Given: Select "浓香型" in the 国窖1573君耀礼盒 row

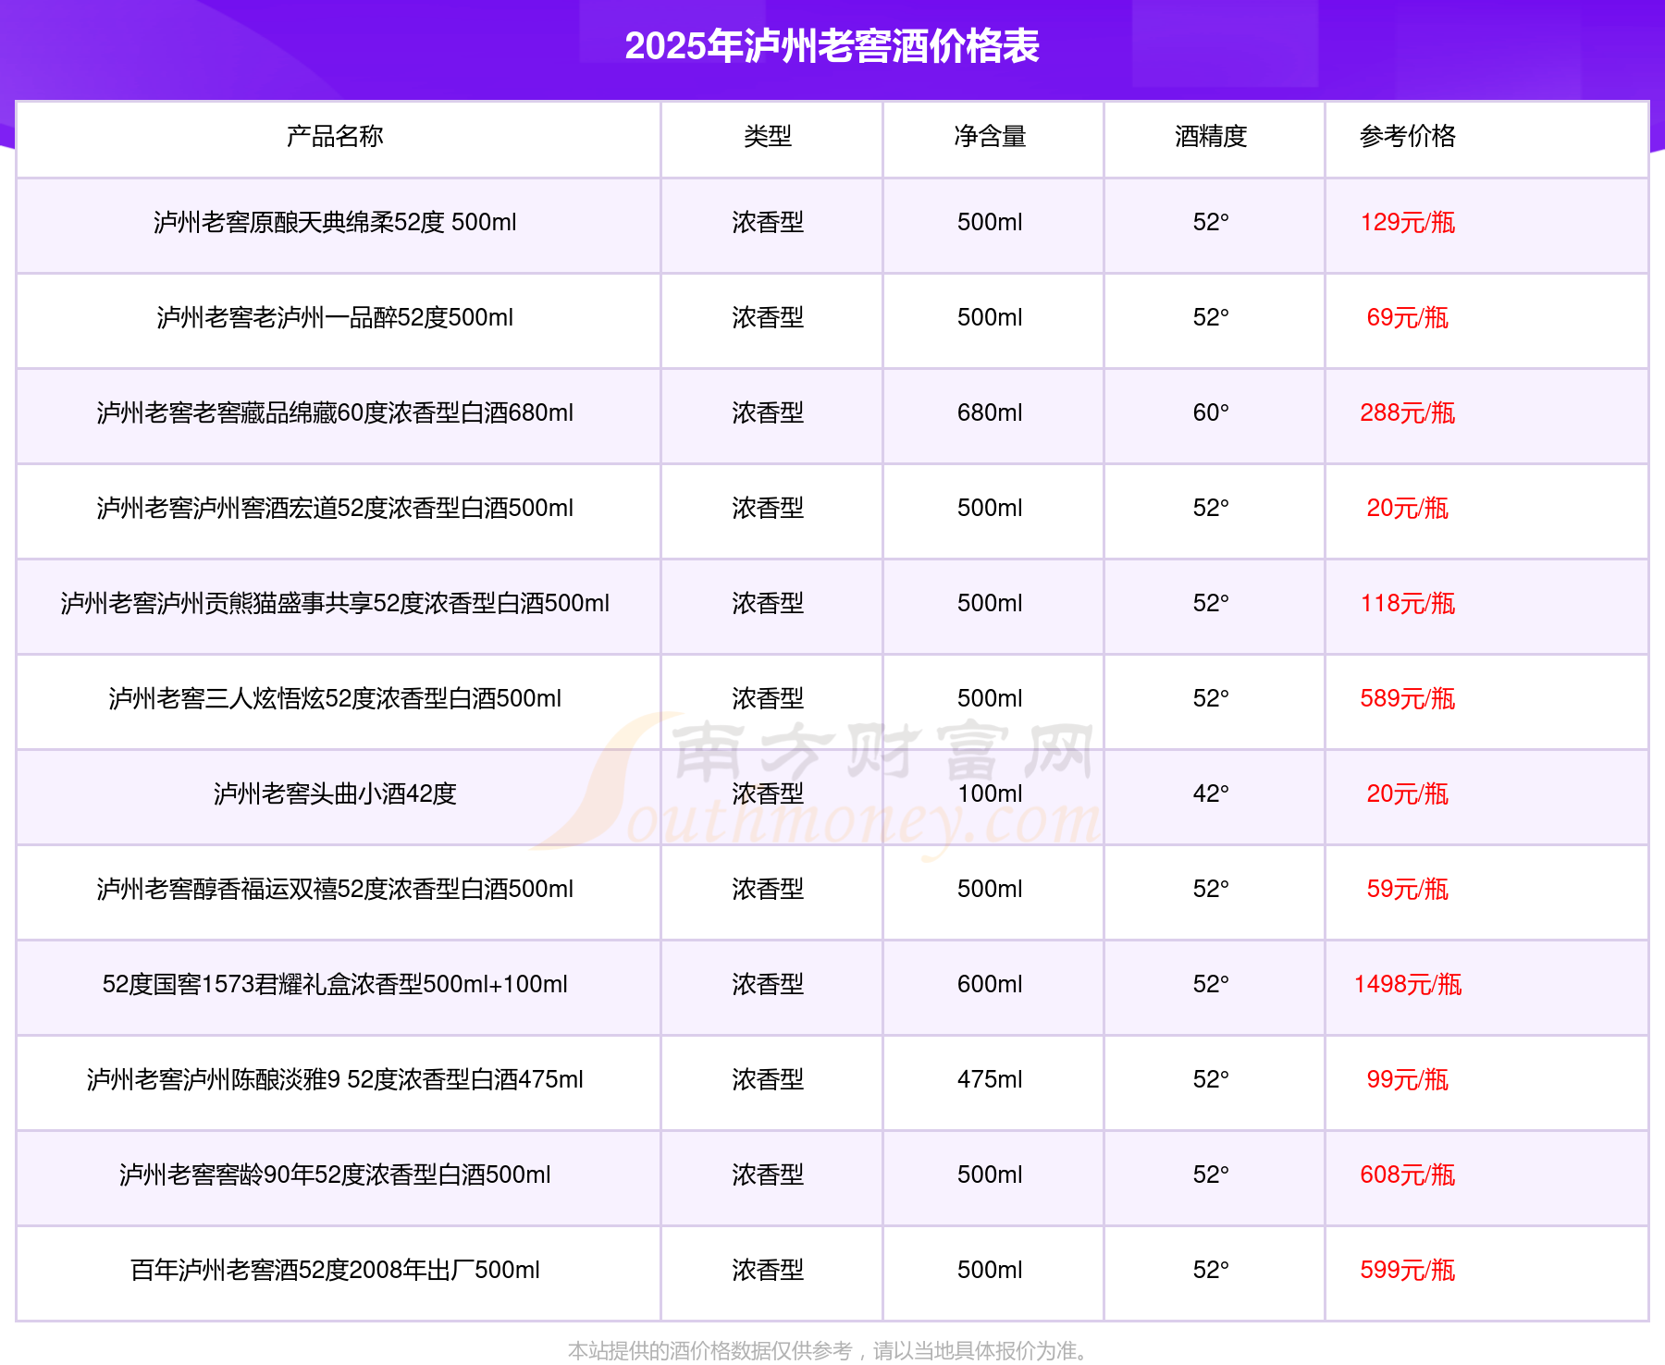Looking at the screenshot, I should coord(768,984).
